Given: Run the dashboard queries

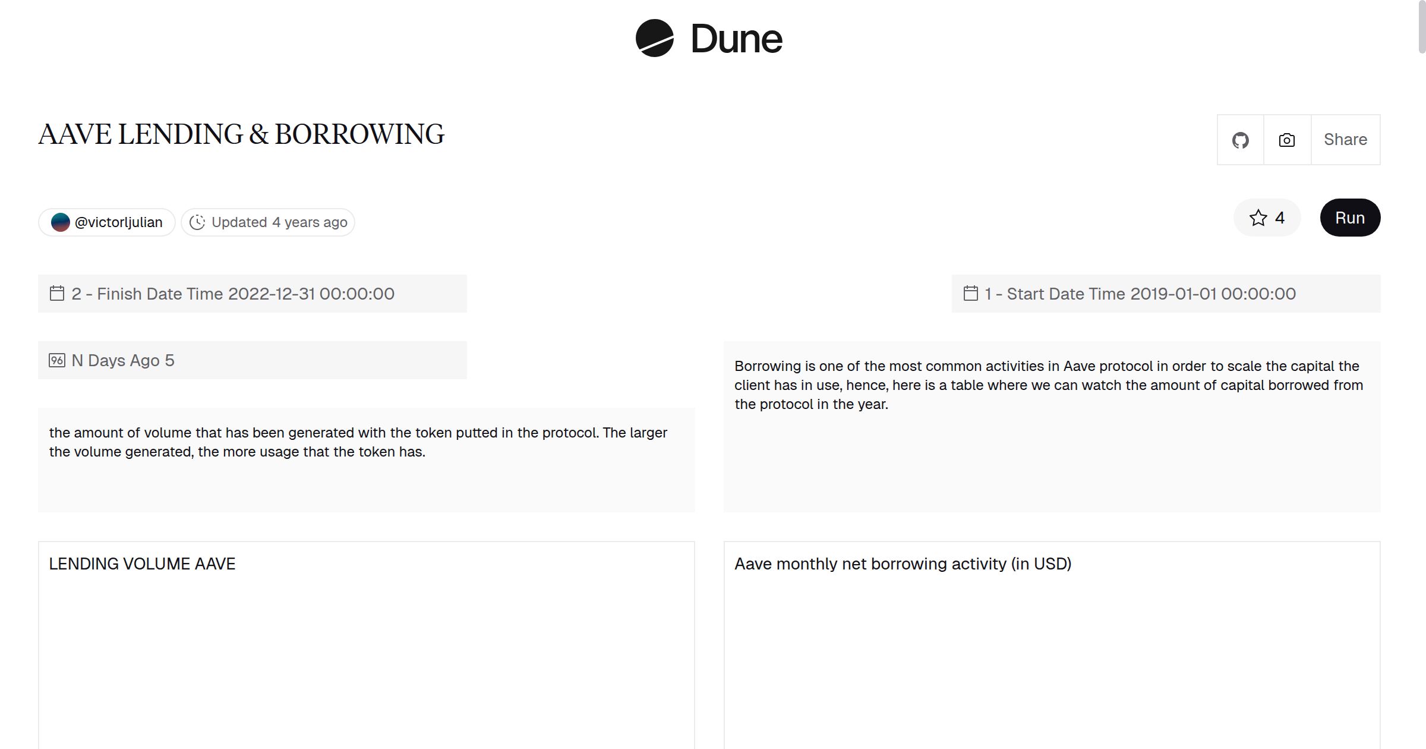Looking at the screenshot, I should (1349, 218).
